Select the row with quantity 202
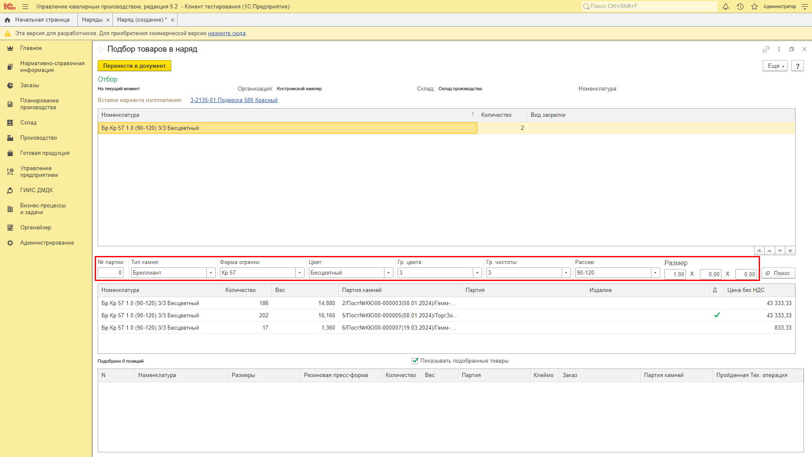Viewport: 812px width, 457px height. click(x=446, y=316)
